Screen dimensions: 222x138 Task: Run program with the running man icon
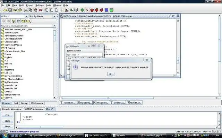87,10
